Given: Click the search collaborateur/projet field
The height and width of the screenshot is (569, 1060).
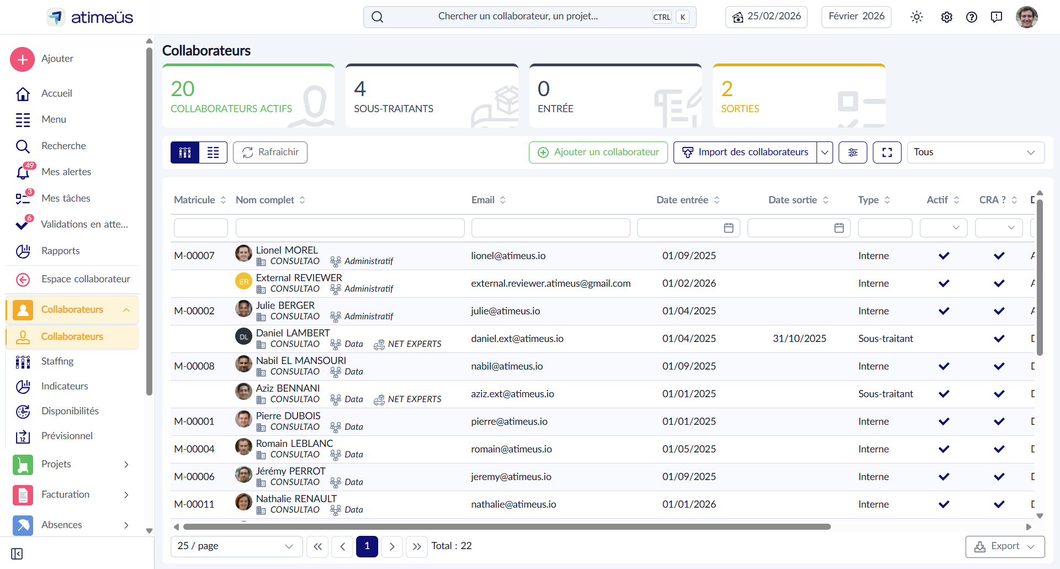Looking at the screenshot, I should [530, 17].
